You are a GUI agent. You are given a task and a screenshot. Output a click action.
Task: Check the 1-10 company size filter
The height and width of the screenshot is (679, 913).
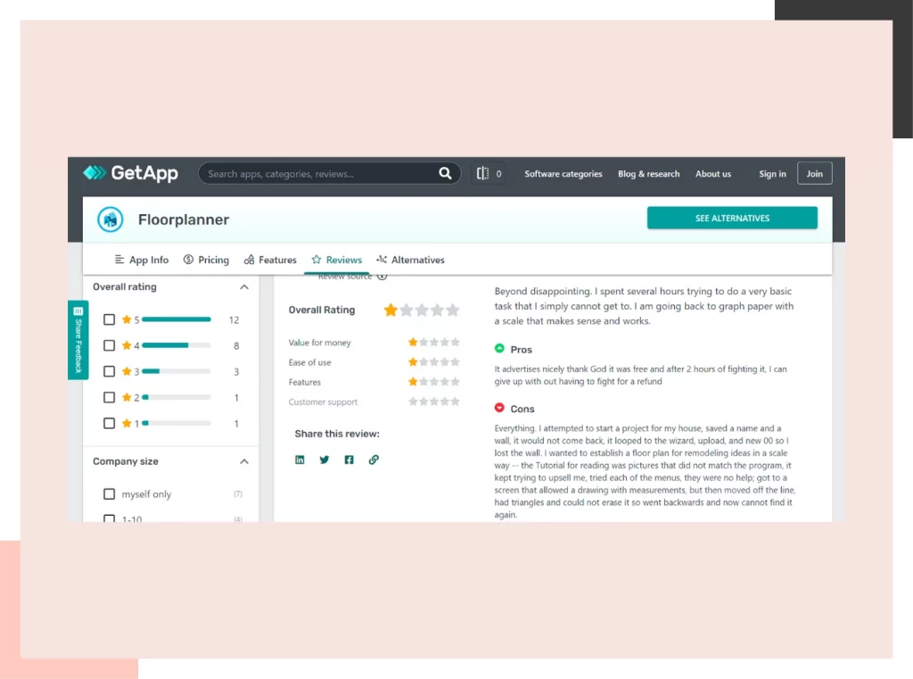tap(109, 518)
